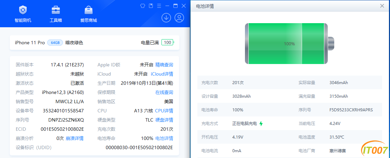Select design capacity 3028mAh
This screenshot has width=390, height=158.
tap(241, 96)
